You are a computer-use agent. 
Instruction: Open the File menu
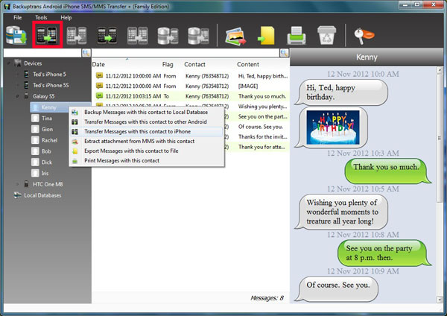(x=17, y=17)
